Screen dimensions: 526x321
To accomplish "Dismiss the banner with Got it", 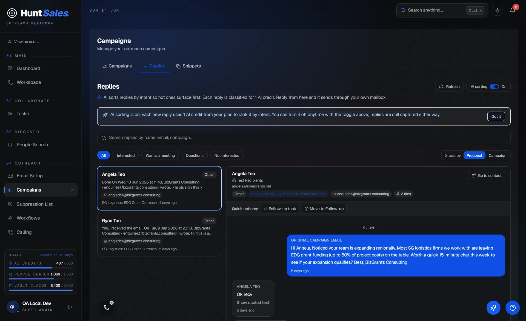I will pos(496,116).
